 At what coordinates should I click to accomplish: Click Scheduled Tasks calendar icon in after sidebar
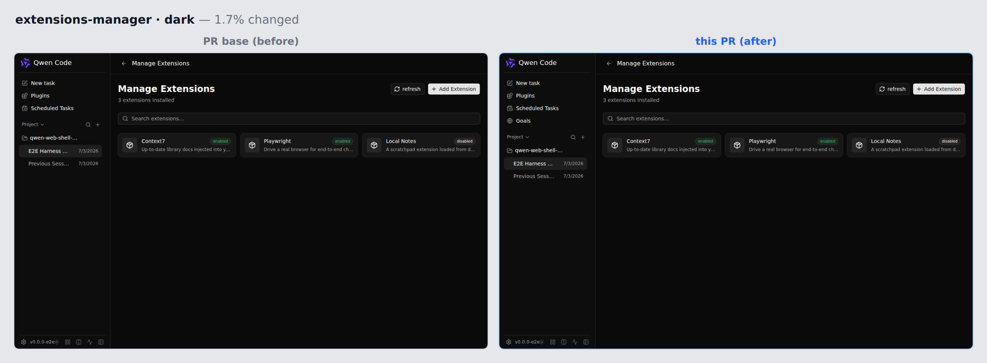point(510,108)
